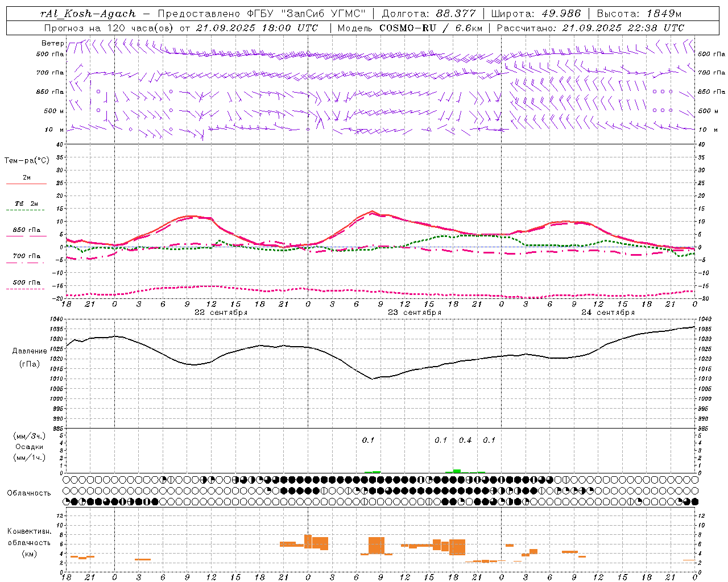728x582 pixels.
Task: Click the Конвективн. convective cloud label
Action: [x=30, y=531]
